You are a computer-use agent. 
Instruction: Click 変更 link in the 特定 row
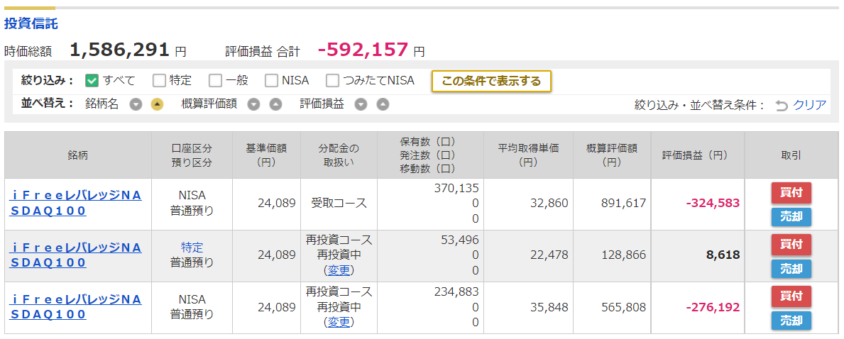339,270
